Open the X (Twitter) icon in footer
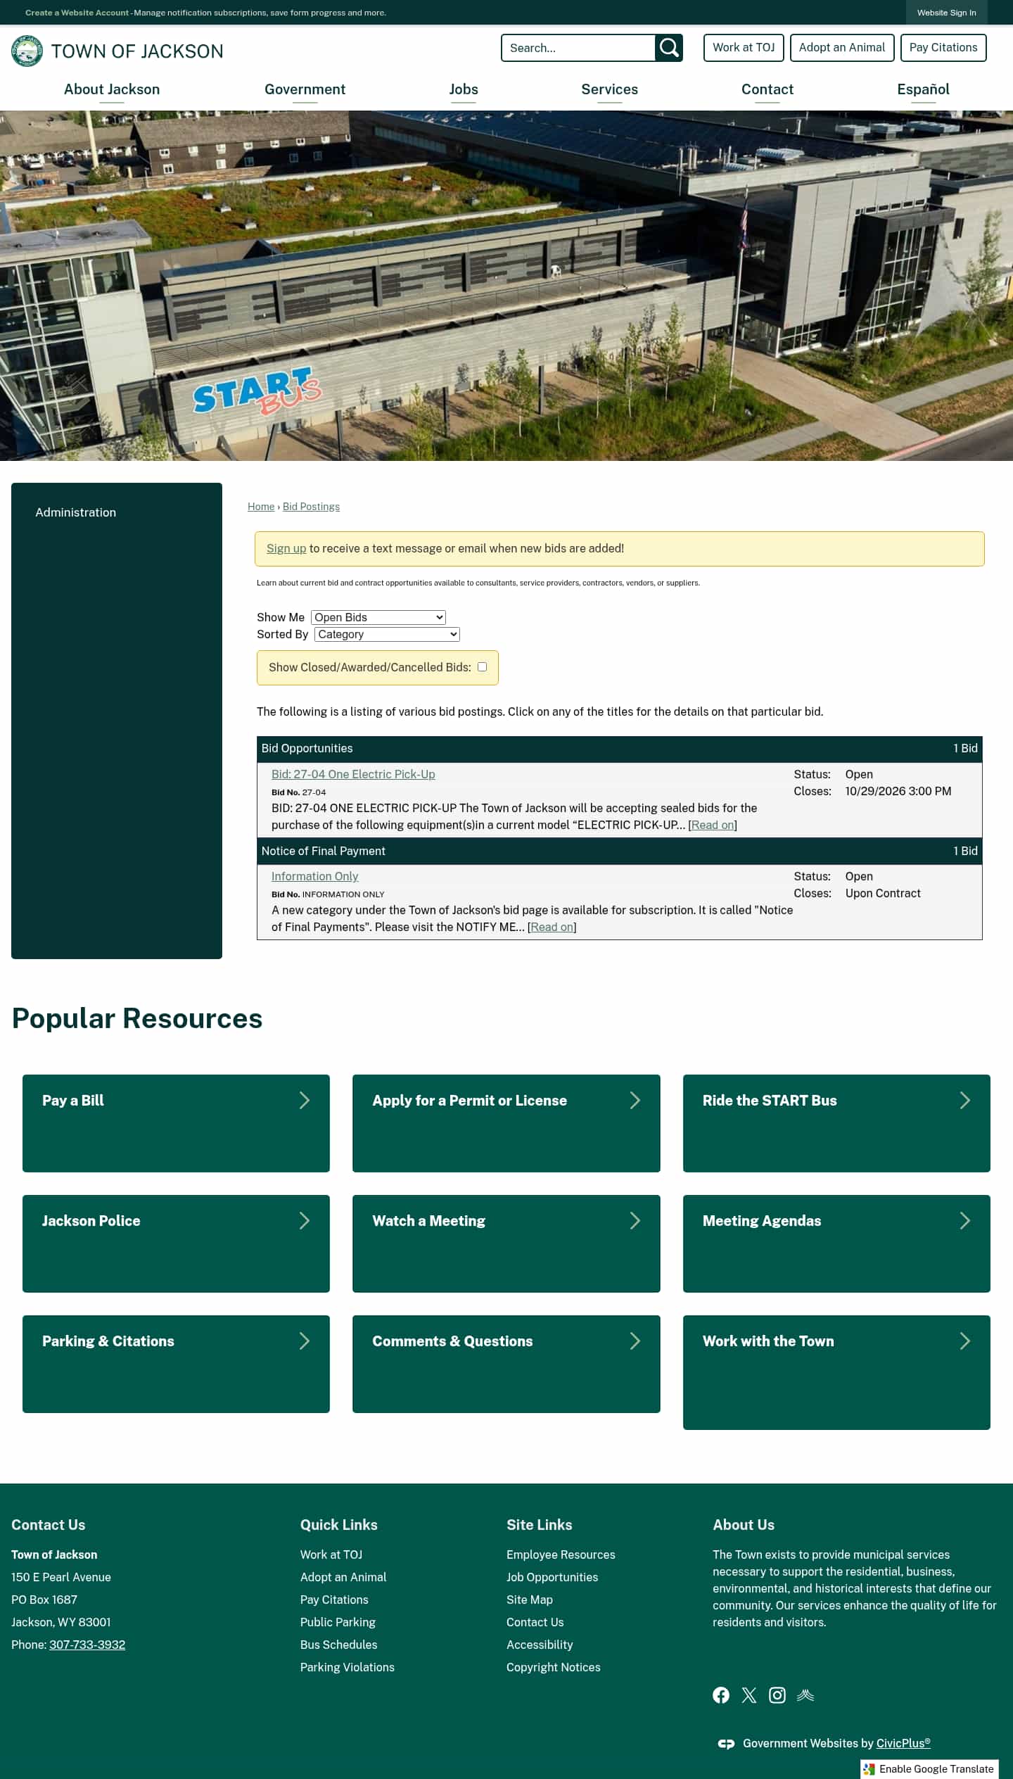The height and width of the screenshot is (1779, 1013). tap(749, 1695)
